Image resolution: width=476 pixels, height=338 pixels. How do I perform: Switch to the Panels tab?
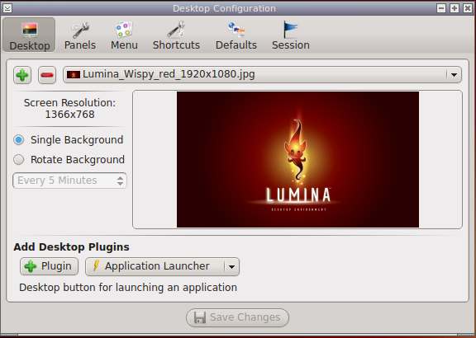[80, 35]
